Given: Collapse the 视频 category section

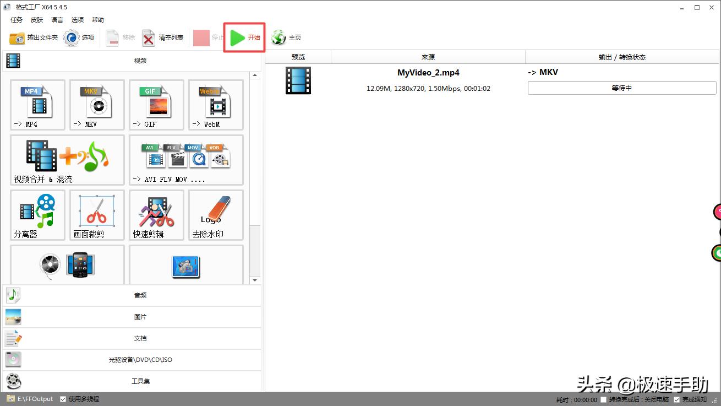Looking at the screenshot, I should click(131, 61).
